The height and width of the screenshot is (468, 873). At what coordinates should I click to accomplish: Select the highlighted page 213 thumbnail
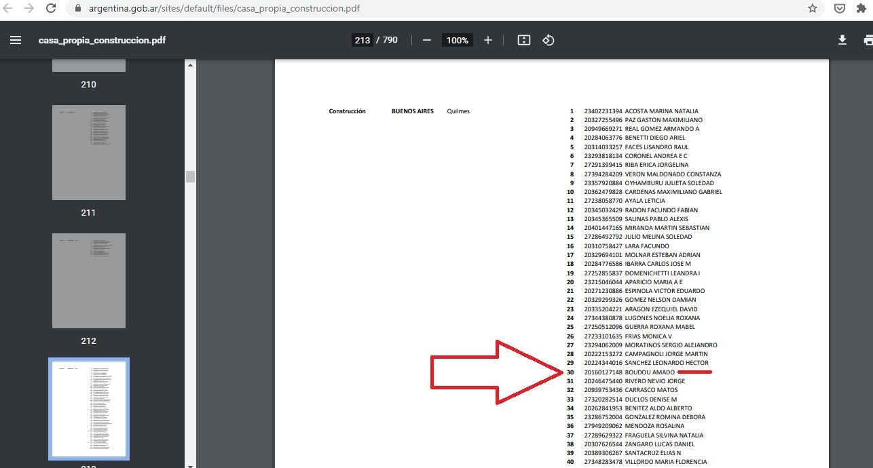coord(89,408)
